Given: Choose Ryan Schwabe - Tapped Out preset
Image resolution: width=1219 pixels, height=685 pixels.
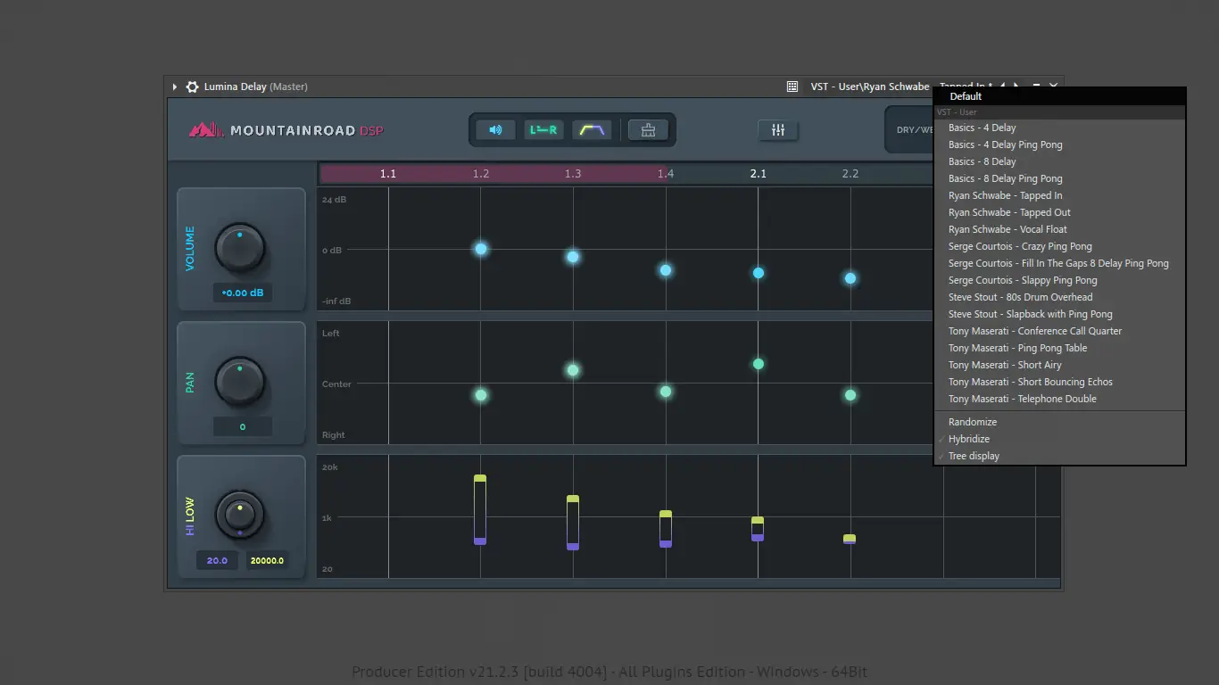Looking at the screenshot, I should (1059, 212).
